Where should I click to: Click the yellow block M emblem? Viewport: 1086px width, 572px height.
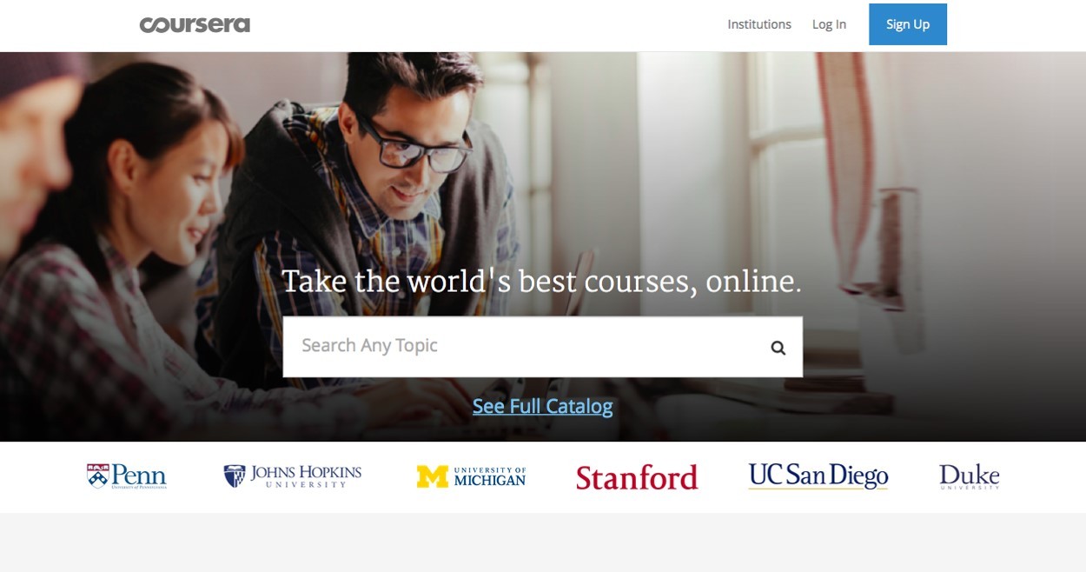(432, 476)
